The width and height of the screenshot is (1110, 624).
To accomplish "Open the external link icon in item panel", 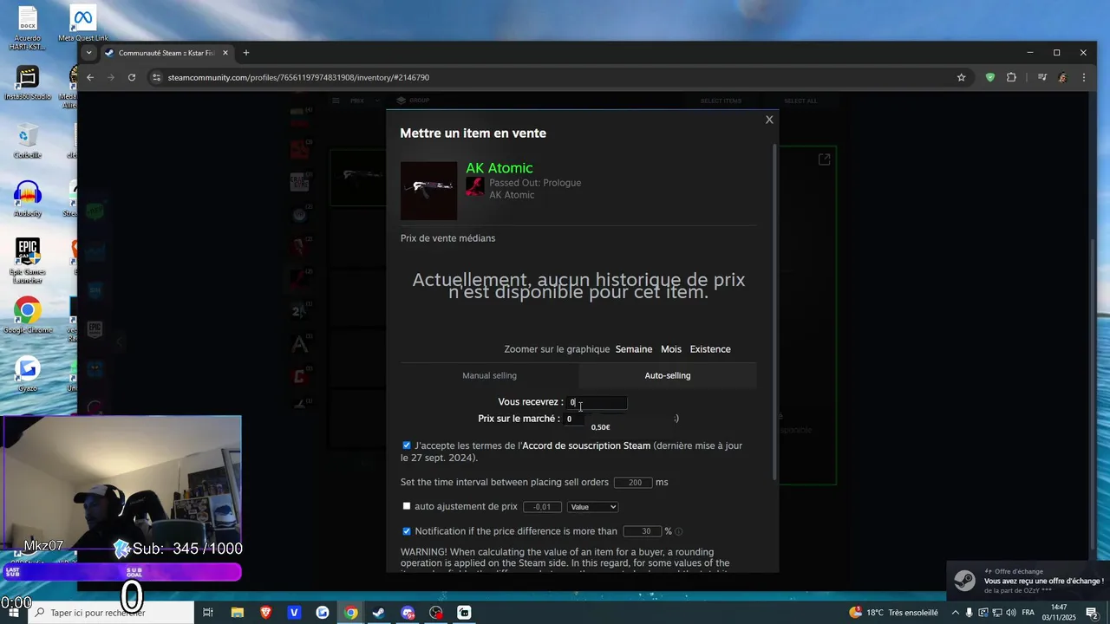I will [825, 159].
